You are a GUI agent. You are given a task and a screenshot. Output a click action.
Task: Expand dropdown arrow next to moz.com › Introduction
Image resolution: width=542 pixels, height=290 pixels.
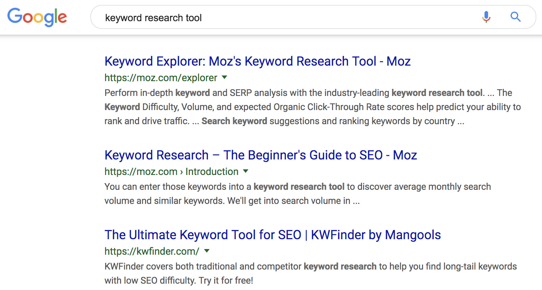(246, 171)
